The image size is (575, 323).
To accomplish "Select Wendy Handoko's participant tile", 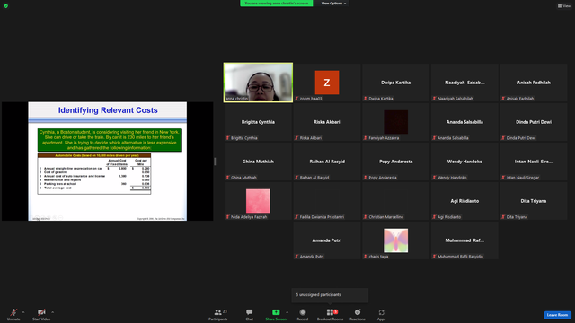I will [x=464, y=161].
